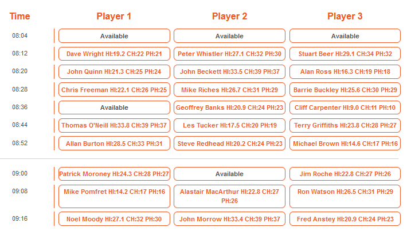The width and height of the screenshot is (415, 231).
Task: Click the 08:52 time label
Action: pos(20,143)
